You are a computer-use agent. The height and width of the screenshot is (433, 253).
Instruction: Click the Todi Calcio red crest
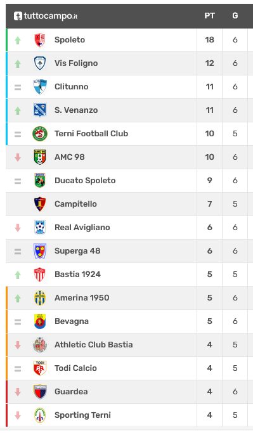(40, 368)
